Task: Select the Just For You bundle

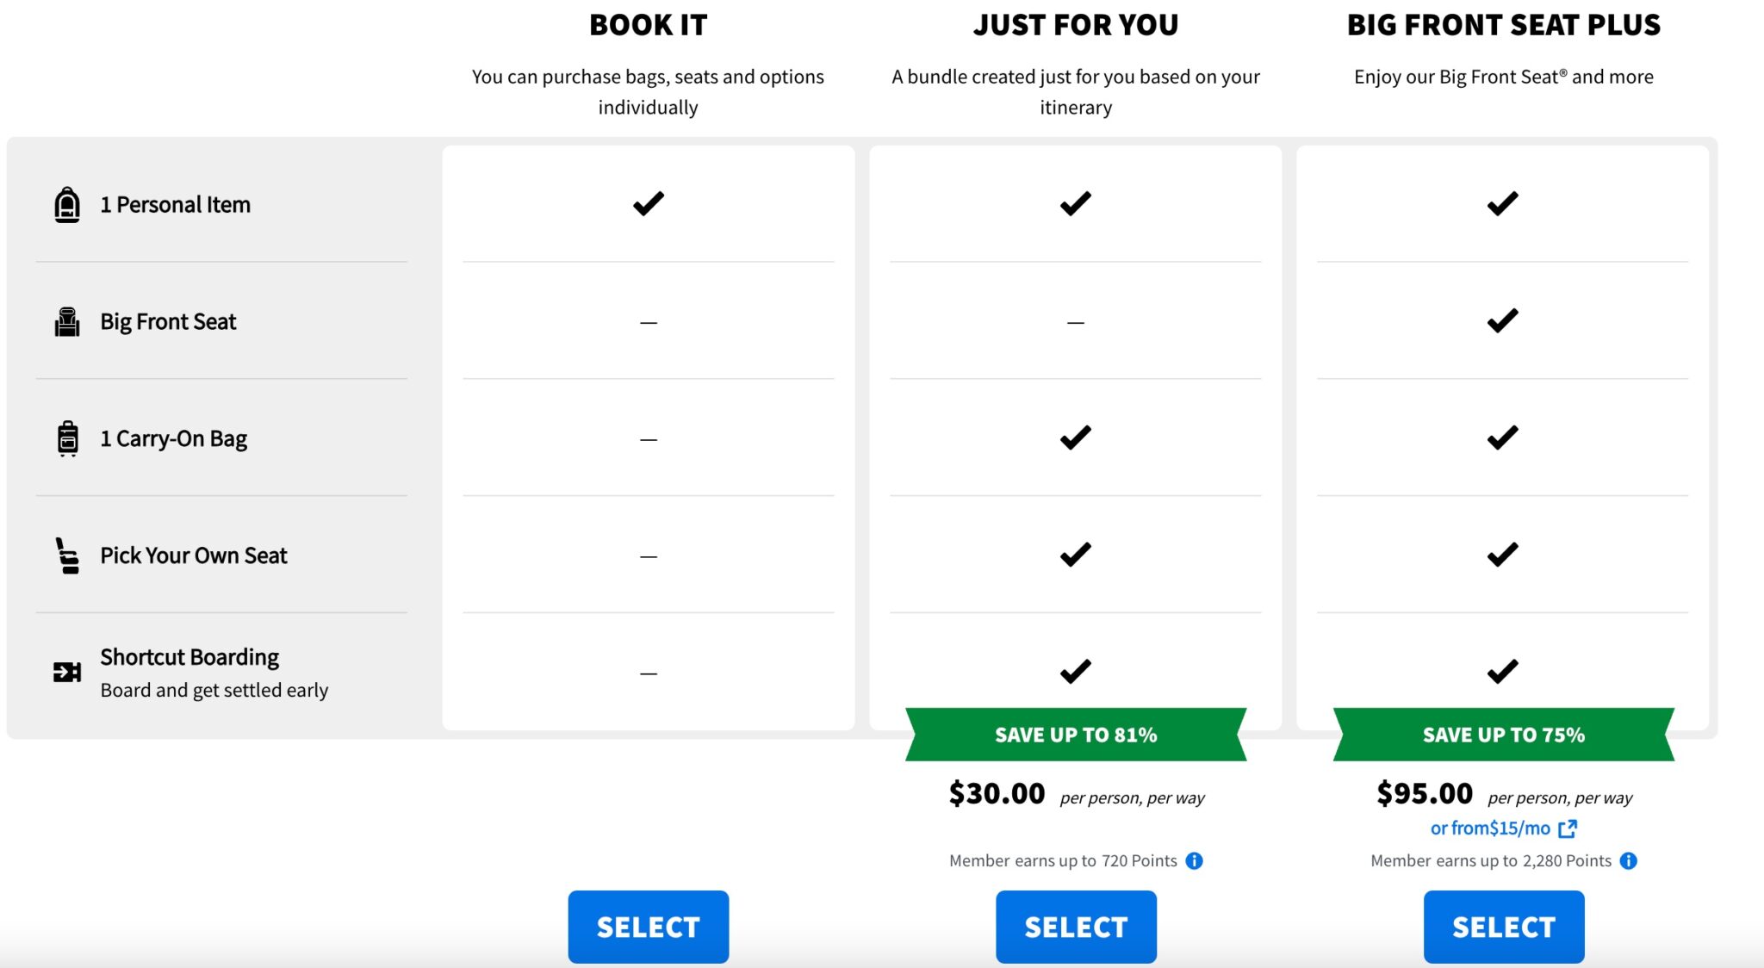Action: tap(1076, 927)
